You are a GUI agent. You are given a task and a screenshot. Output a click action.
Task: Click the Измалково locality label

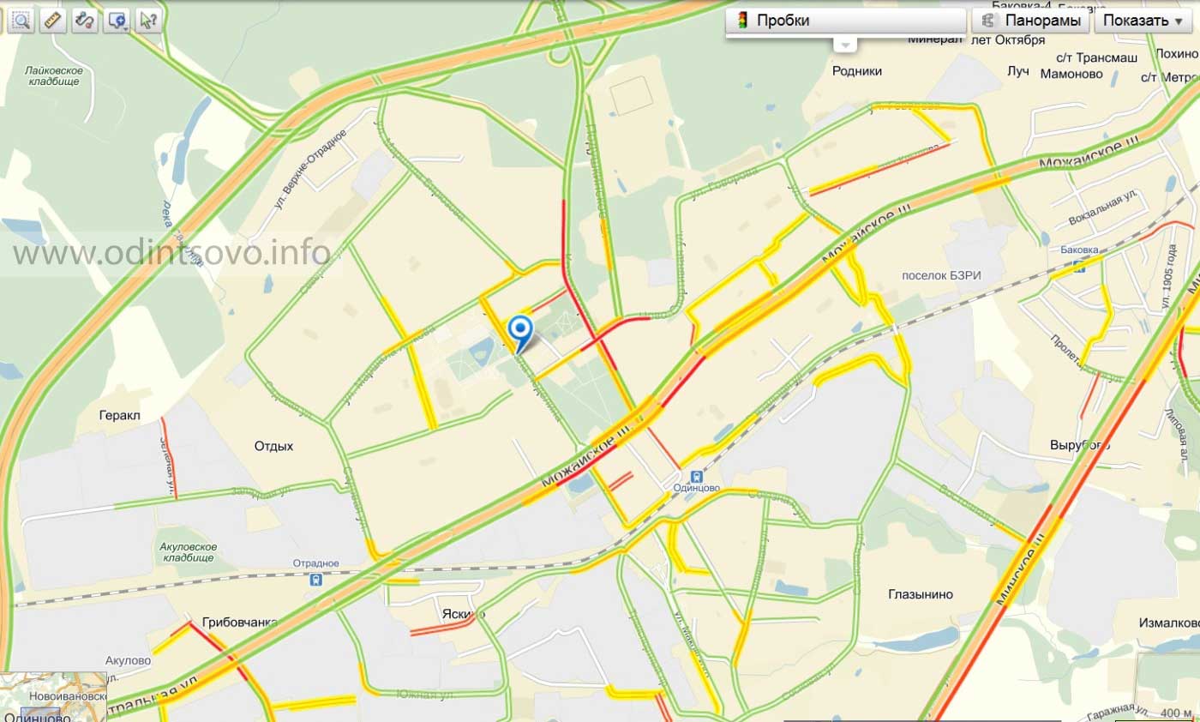coord(1167,622)
